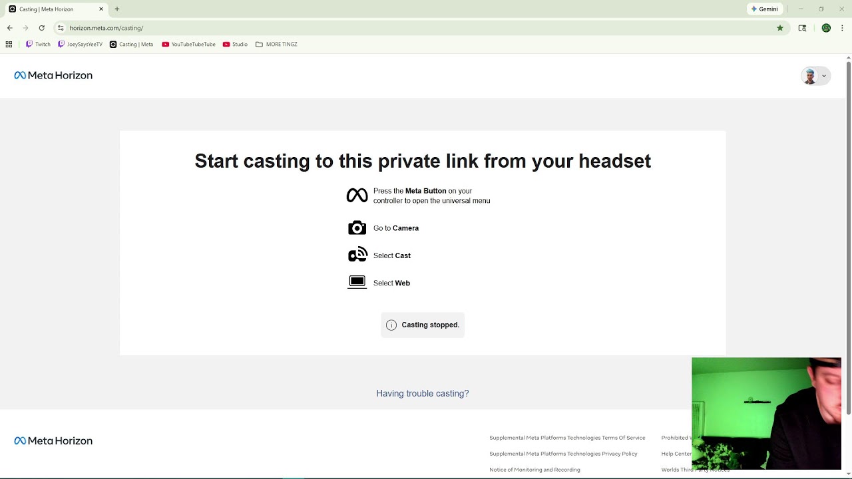Click the Gemini button in title bar
852x479 pixels.
tap(764, 9)
